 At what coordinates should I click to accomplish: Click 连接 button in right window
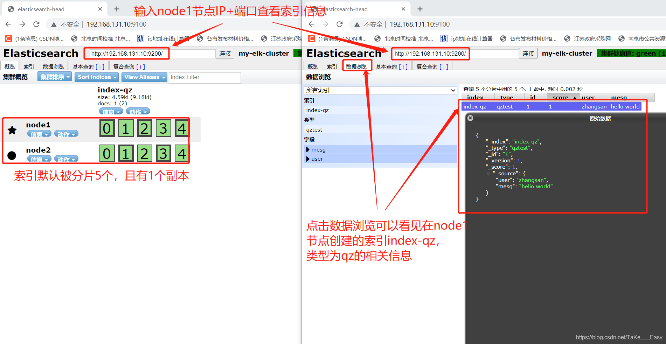point(528,54)
